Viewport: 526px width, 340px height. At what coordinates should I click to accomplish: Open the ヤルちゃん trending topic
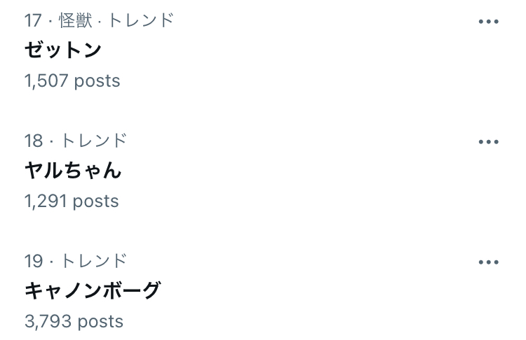point(73,170)
